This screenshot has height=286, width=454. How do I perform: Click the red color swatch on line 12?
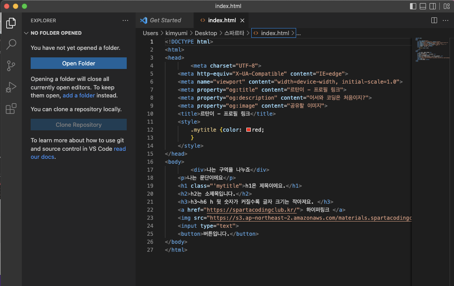click(249, 130)
